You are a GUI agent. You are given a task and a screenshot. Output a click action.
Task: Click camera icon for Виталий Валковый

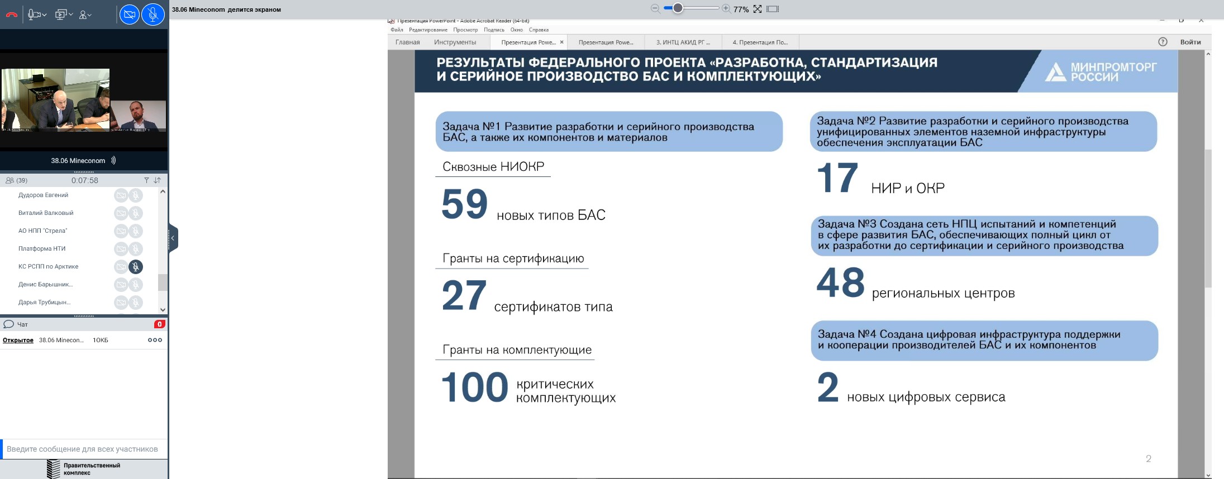121,213
